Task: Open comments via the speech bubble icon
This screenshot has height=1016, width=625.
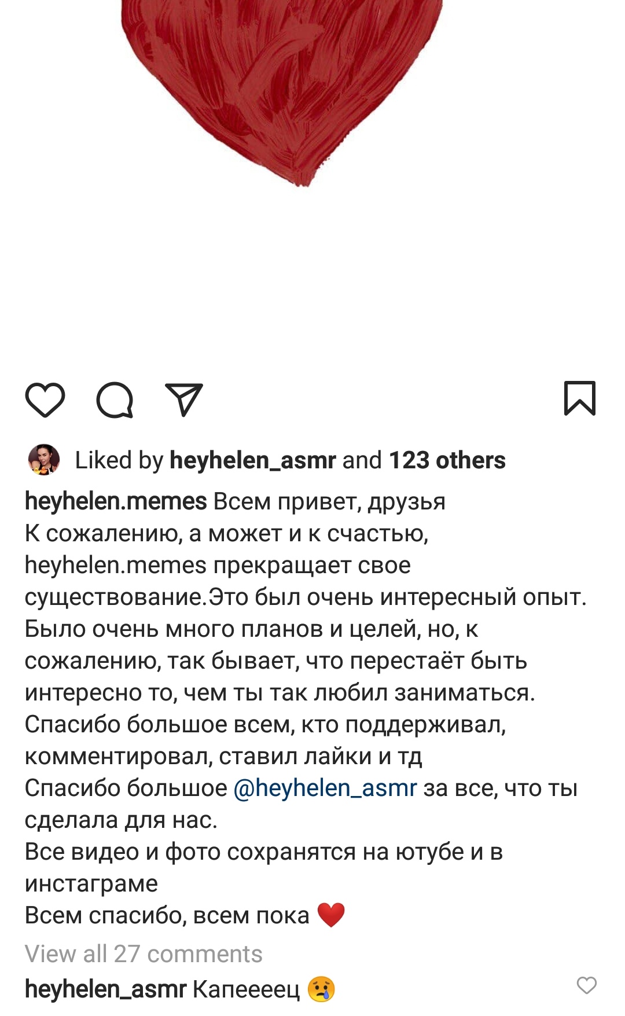Action: tap(115, 399)
